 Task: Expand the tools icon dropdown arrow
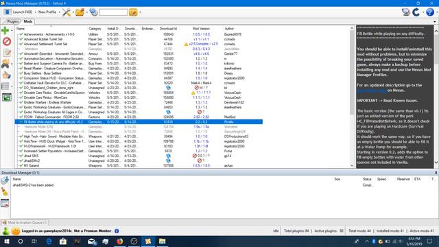tap(73, 12)
